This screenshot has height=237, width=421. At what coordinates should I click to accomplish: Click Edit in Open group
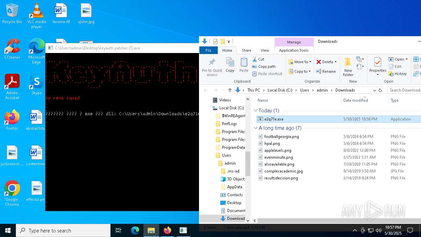[x=395, y=66]
